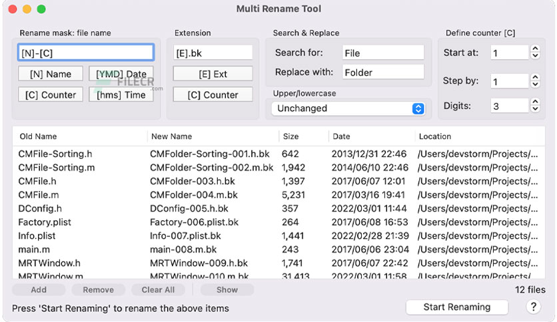
Task: Click the Search for text field
Action: click(383, 53)
